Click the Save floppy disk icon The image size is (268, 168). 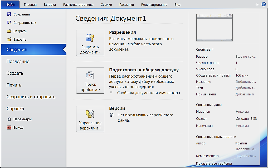(9, 14)
